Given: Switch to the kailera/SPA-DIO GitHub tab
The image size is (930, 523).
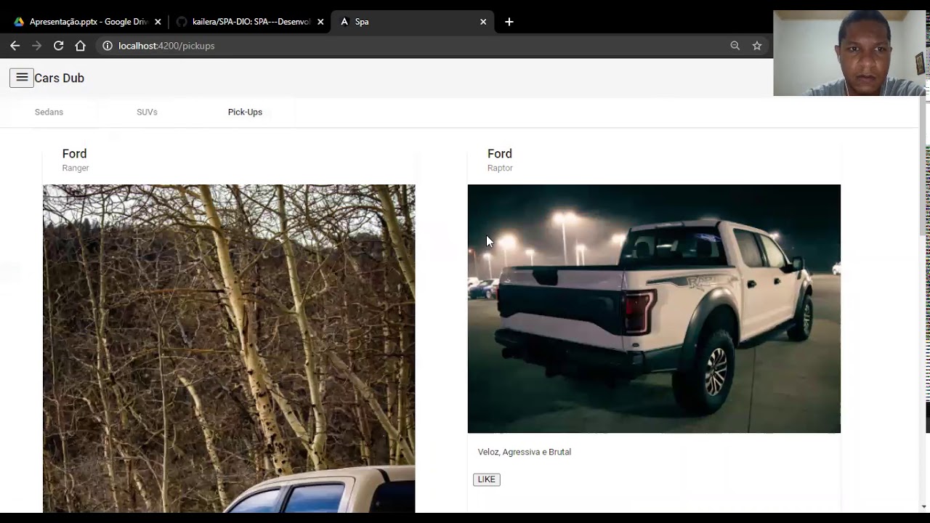Looking at the screenshot, I should coord(249,22).
